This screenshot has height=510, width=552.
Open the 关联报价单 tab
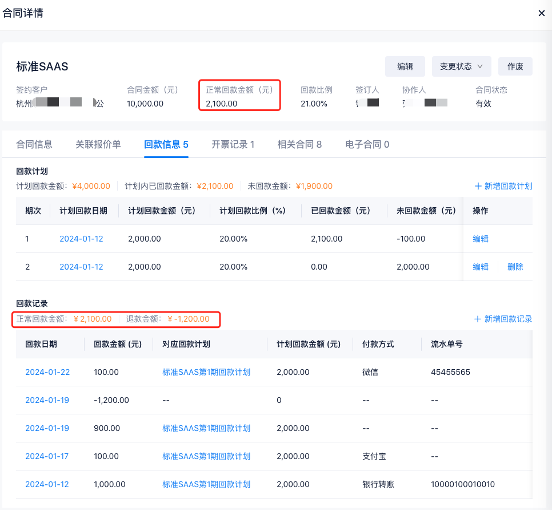tap(98, 144)
